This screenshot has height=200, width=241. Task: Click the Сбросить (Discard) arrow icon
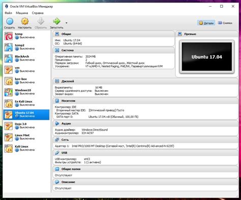[41, 21]
